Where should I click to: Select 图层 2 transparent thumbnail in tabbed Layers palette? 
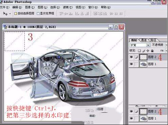click(143, 57)
